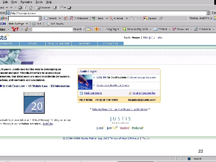Open Google toolbar Options

pyautogui.click(x=150, y=18)
